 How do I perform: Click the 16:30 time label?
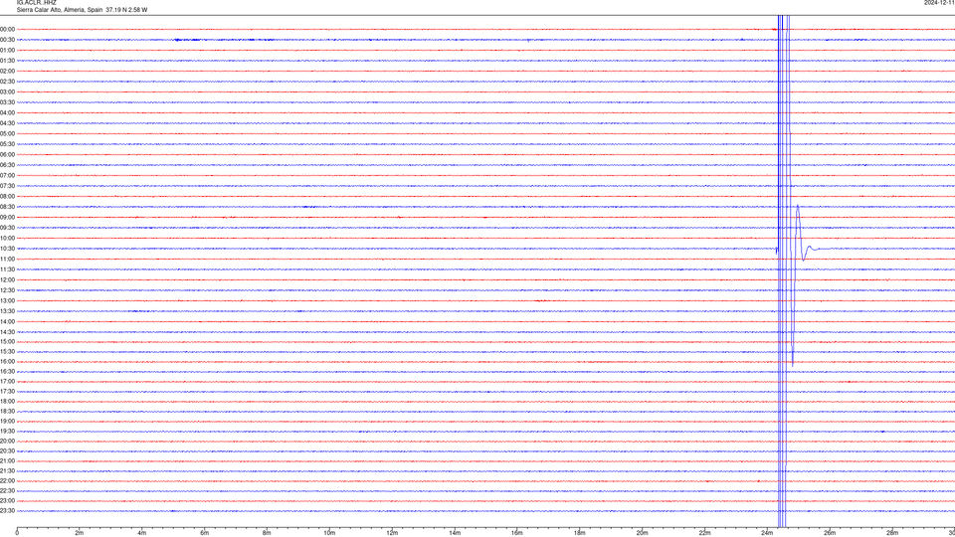tap(7, 371)
